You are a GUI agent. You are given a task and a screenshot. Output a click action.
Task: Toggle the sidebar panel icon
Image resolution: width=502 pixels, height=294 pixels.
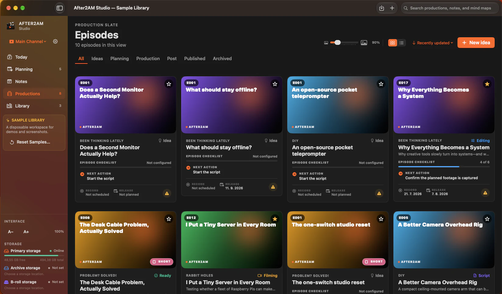(60, 8)
